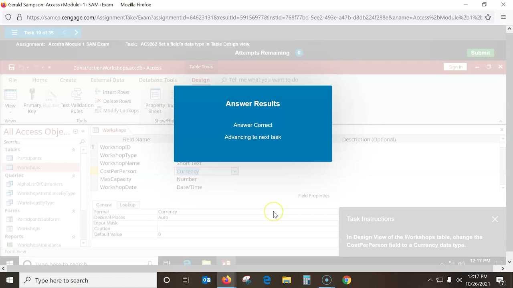The height and width of the screenshot is (288, 513).
Task: Open the External Data tab
Action: pos(107,80)
